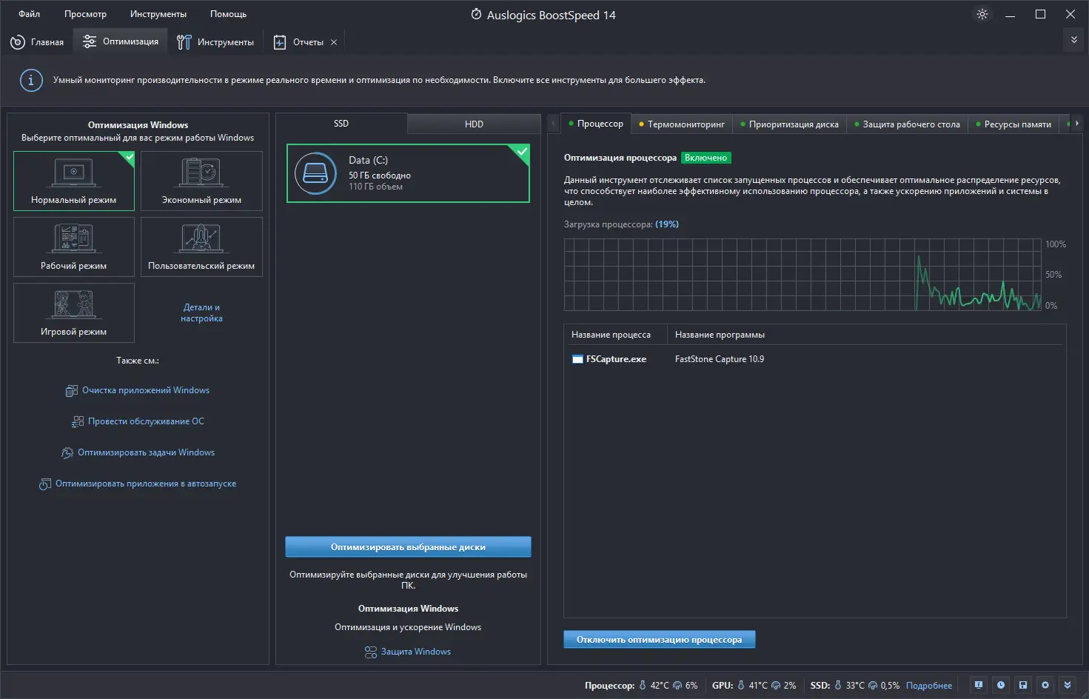Image resolution: width=1089 pixels, height=699 pixels.
Task: Click the save disk icon in status bar
Action: tap(1023, 685)
